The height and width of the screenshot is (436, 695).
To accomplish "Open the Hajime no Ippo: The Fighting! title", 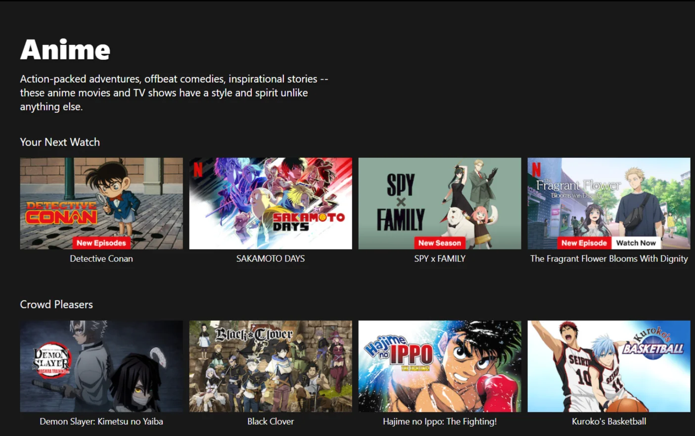I will click(439, 422).
